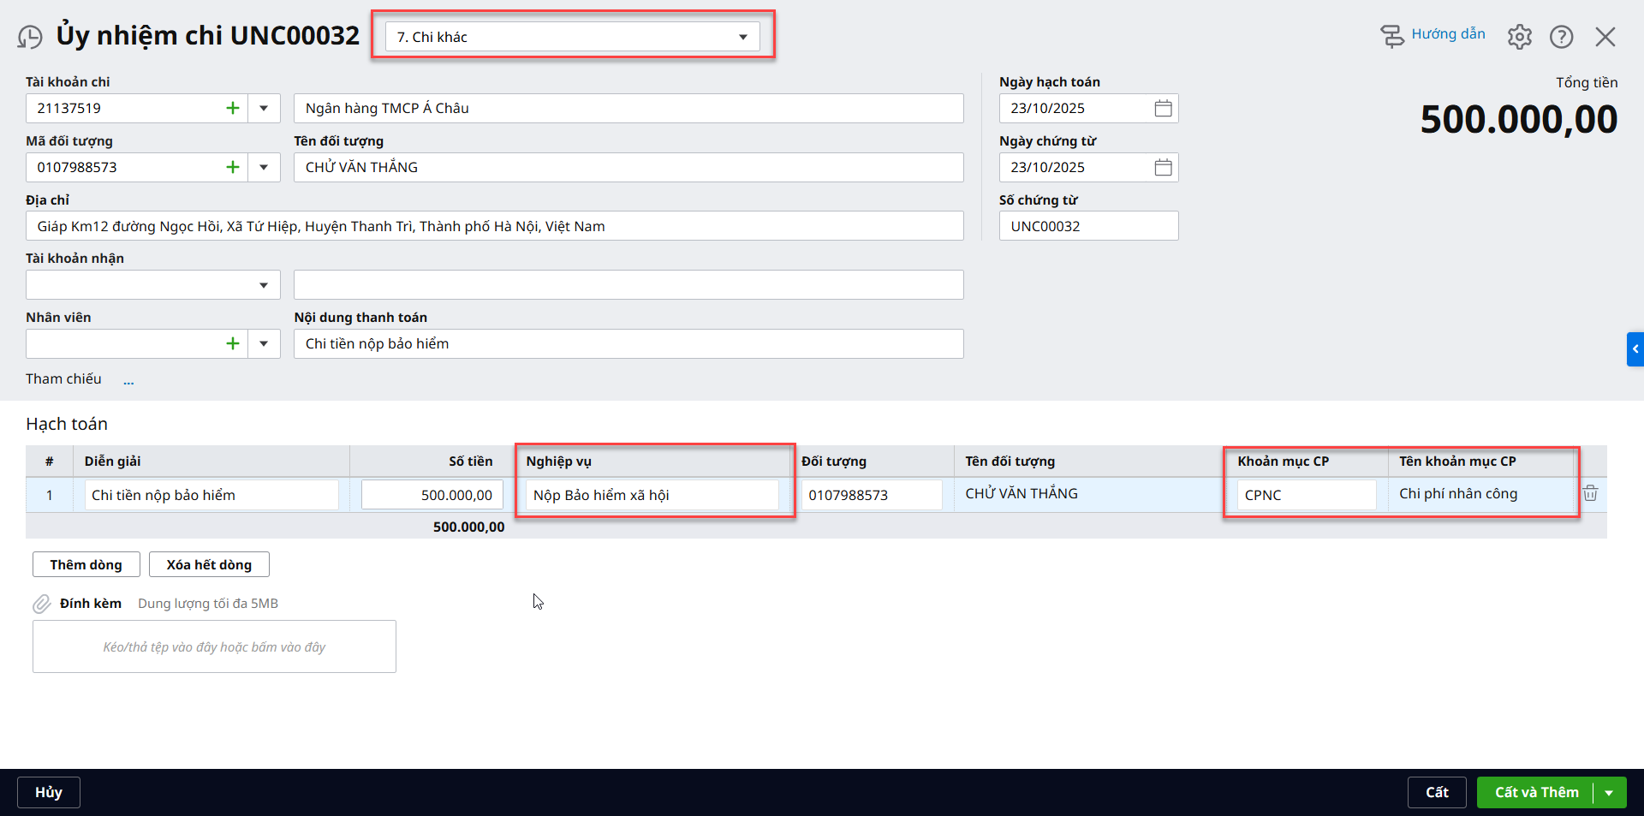Image resolution: width=1644 pixels, height=816 pixels.
Task: Open calendar for Ngày hạch toán
Action: [1162, 108]
